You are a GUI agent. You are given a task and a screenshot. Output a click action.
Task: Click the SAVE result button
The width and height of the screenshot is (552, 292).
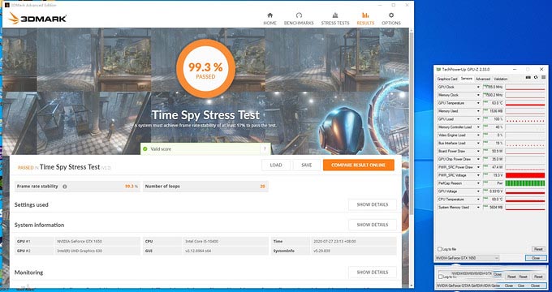307,165
